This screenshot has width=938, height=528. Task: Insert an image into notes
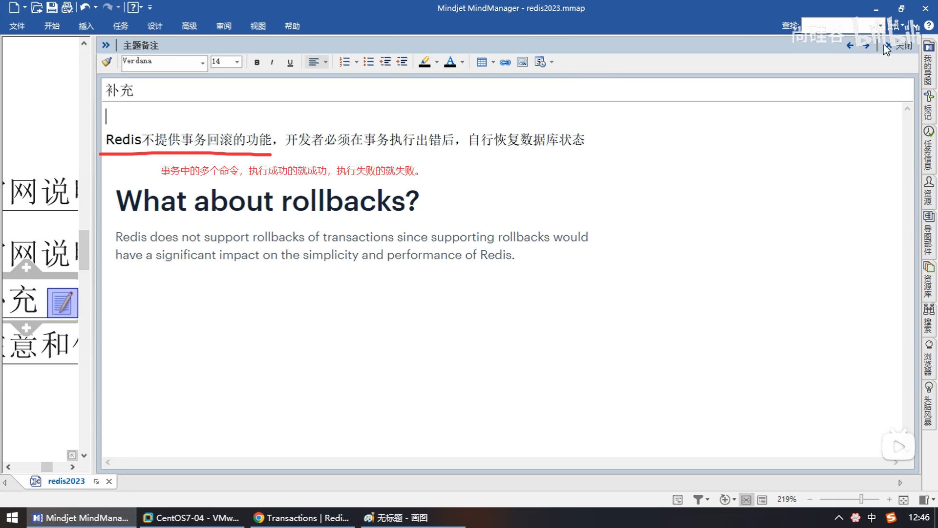tap(522, 62)
